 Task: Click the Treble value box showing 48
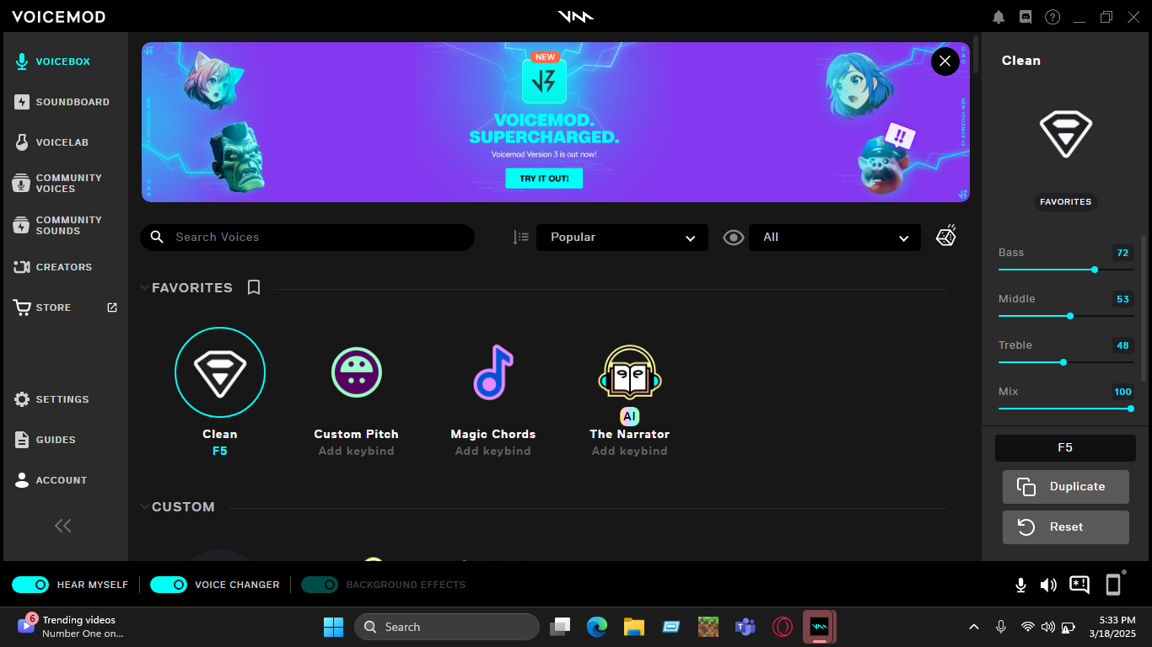(x=1122, y=345)
